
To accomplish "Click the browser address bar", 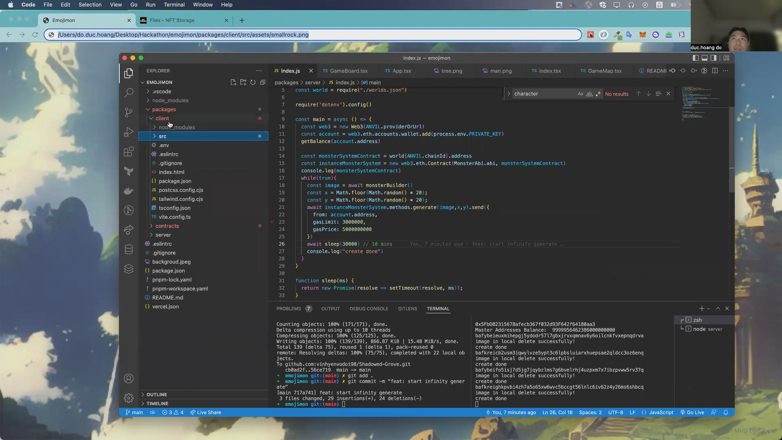I will pyautogui.click(x=313, y=35).
